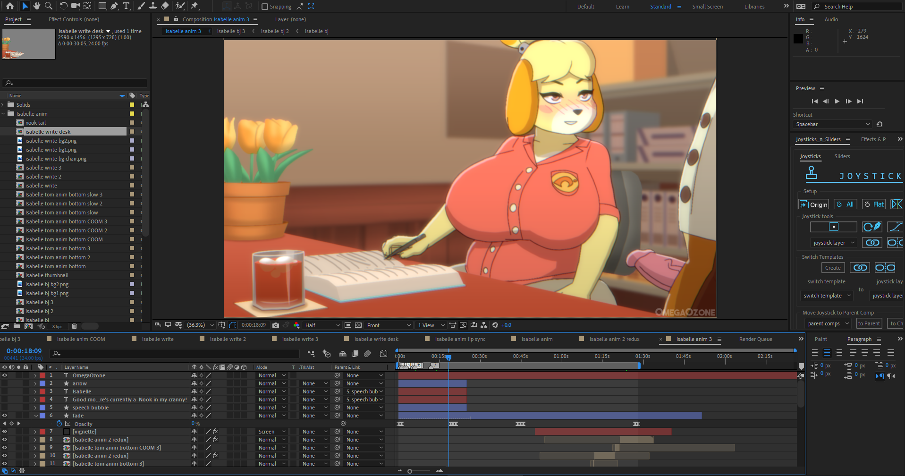This screenshot has width=905, height=476.
Task: Hide the OmegaOzone layer with eye toggle
Action: pyautogui.click(x=5, y=375)
